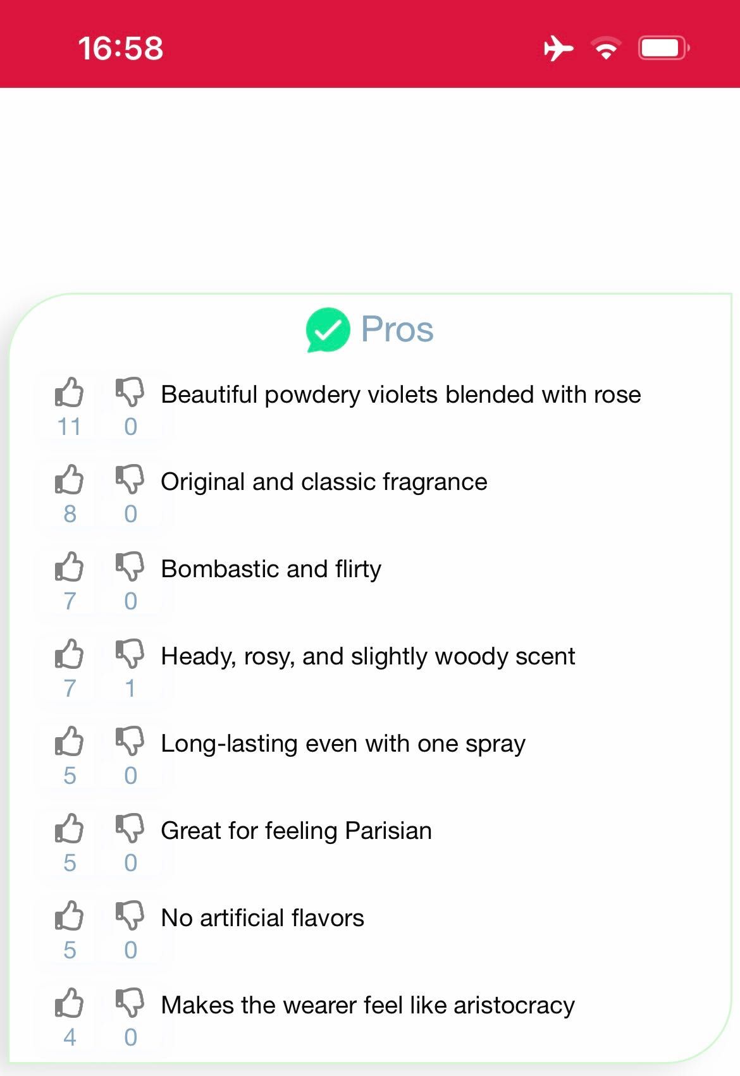Tap the Wi-Fi status icon
This screenshot has width=740, height=1076.
pyautogui.click(x=606, y=48)
